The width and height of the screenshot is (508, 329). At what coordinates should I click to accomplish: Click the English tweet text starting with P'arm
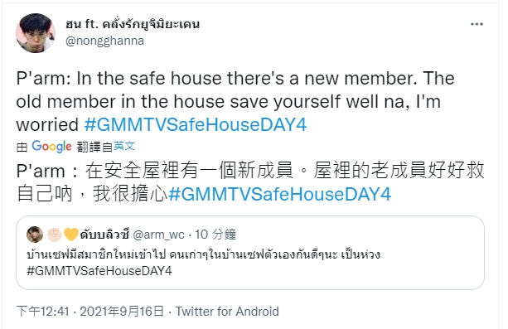[235, 102]
